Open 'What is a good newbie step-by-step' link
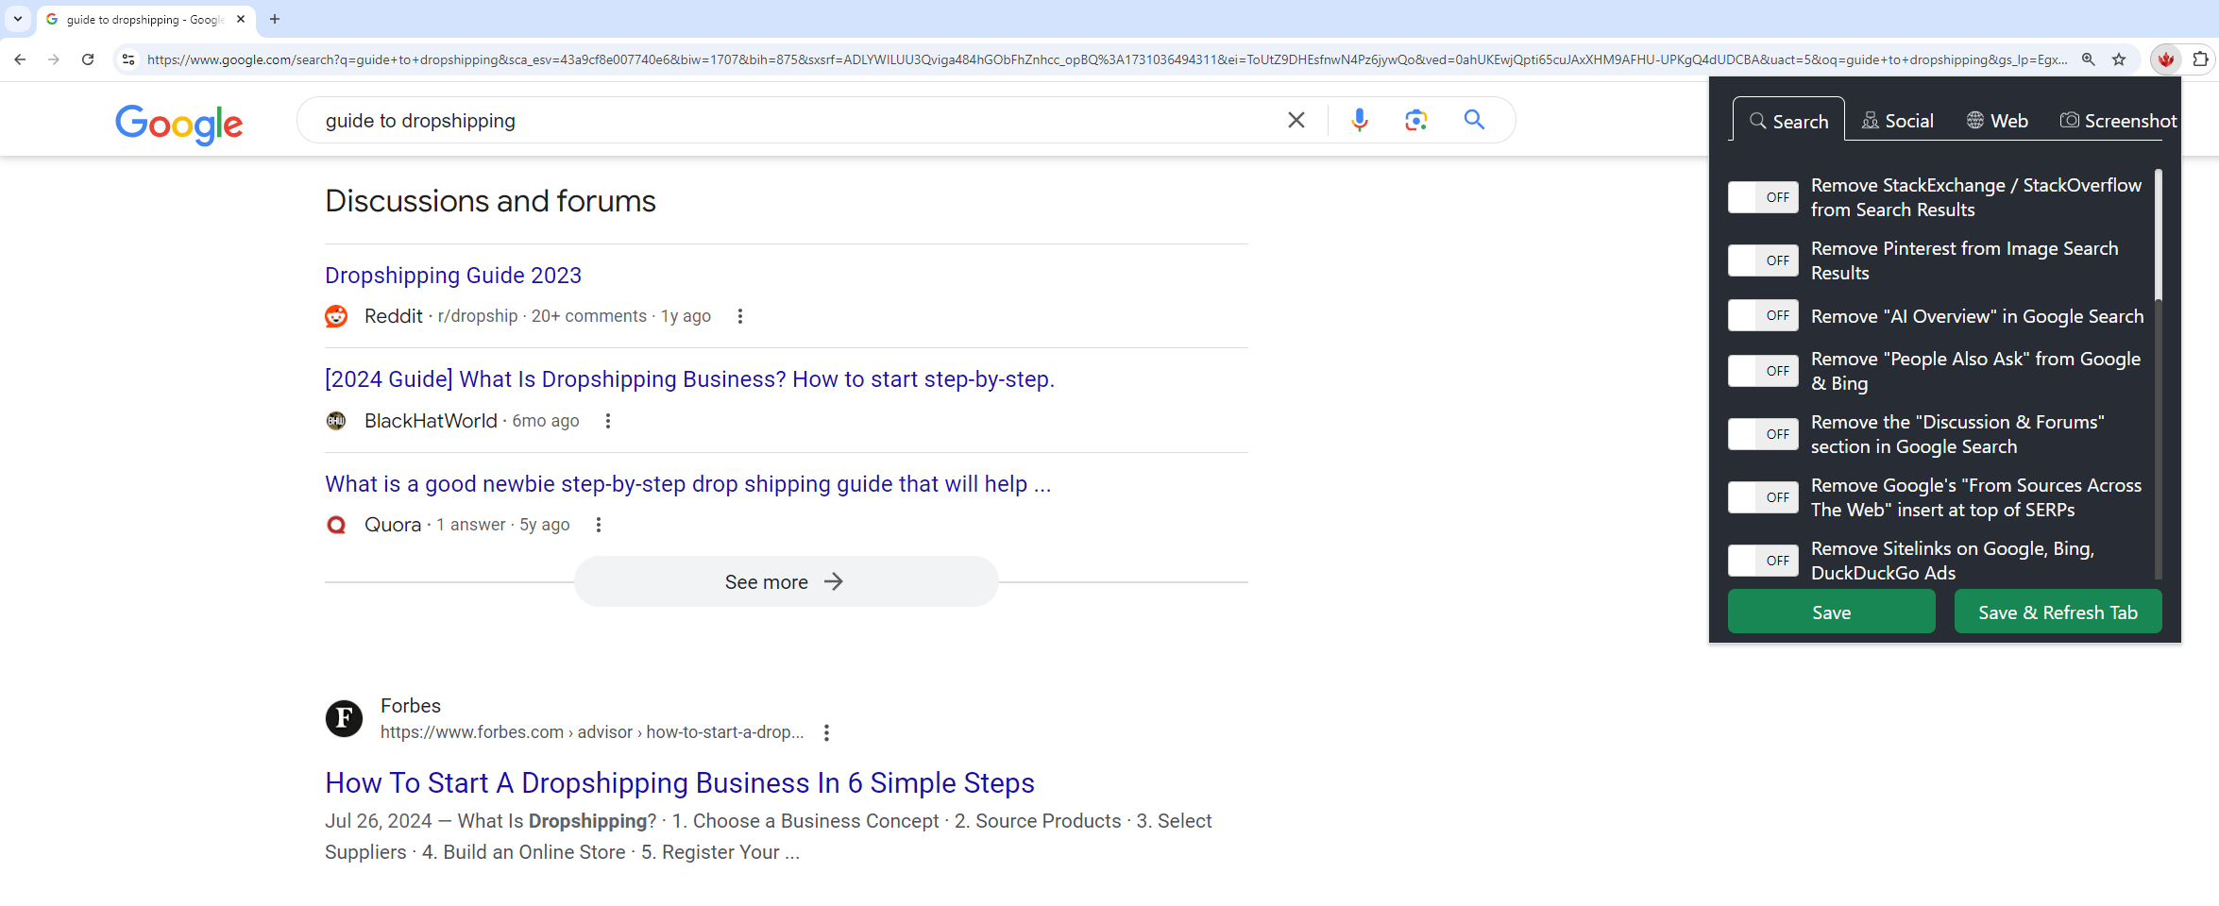 coord(687,484)
